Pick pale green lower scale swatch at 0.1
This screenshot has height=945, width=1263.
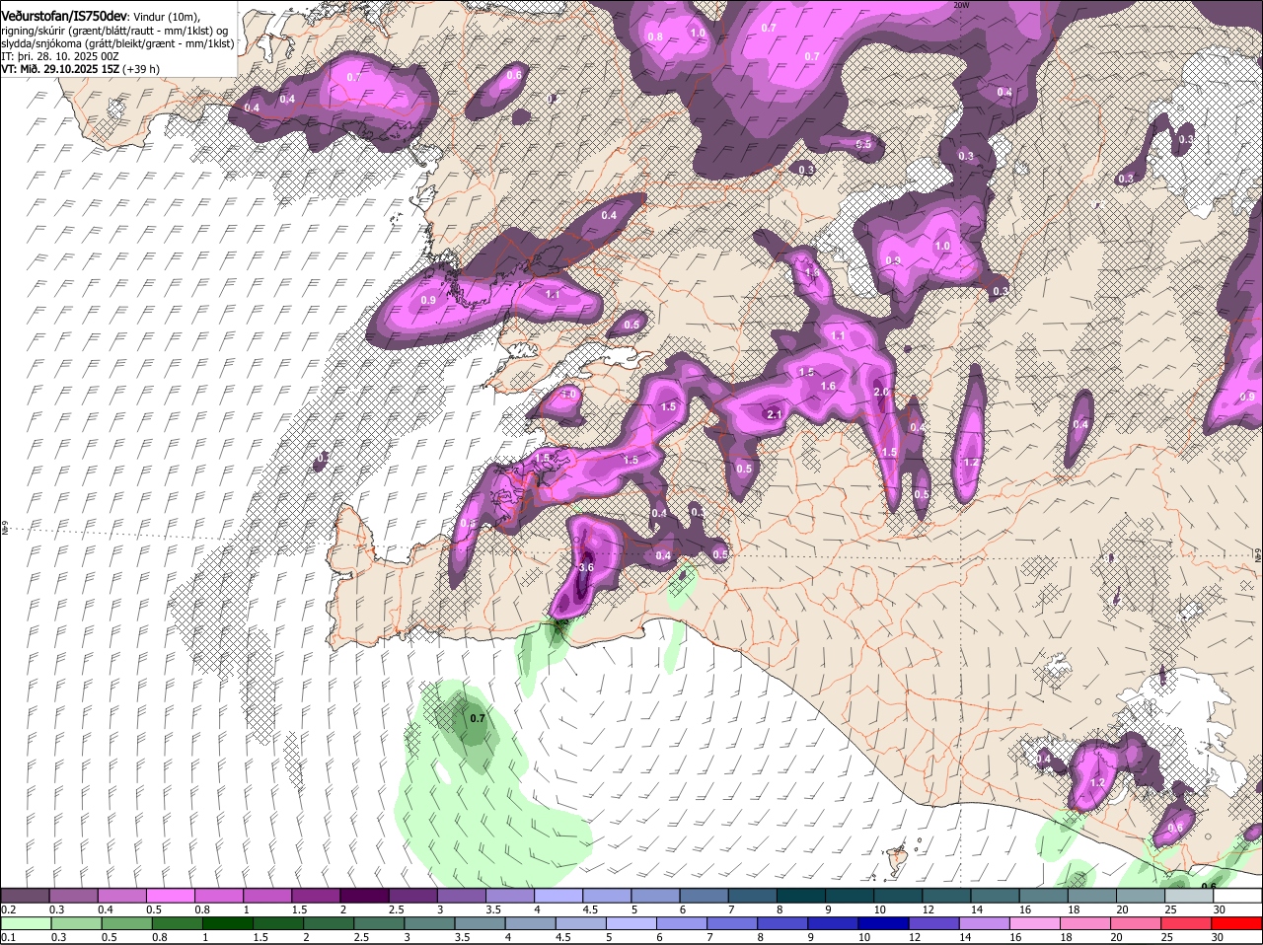pyautogui.click(x=25, y=922)
